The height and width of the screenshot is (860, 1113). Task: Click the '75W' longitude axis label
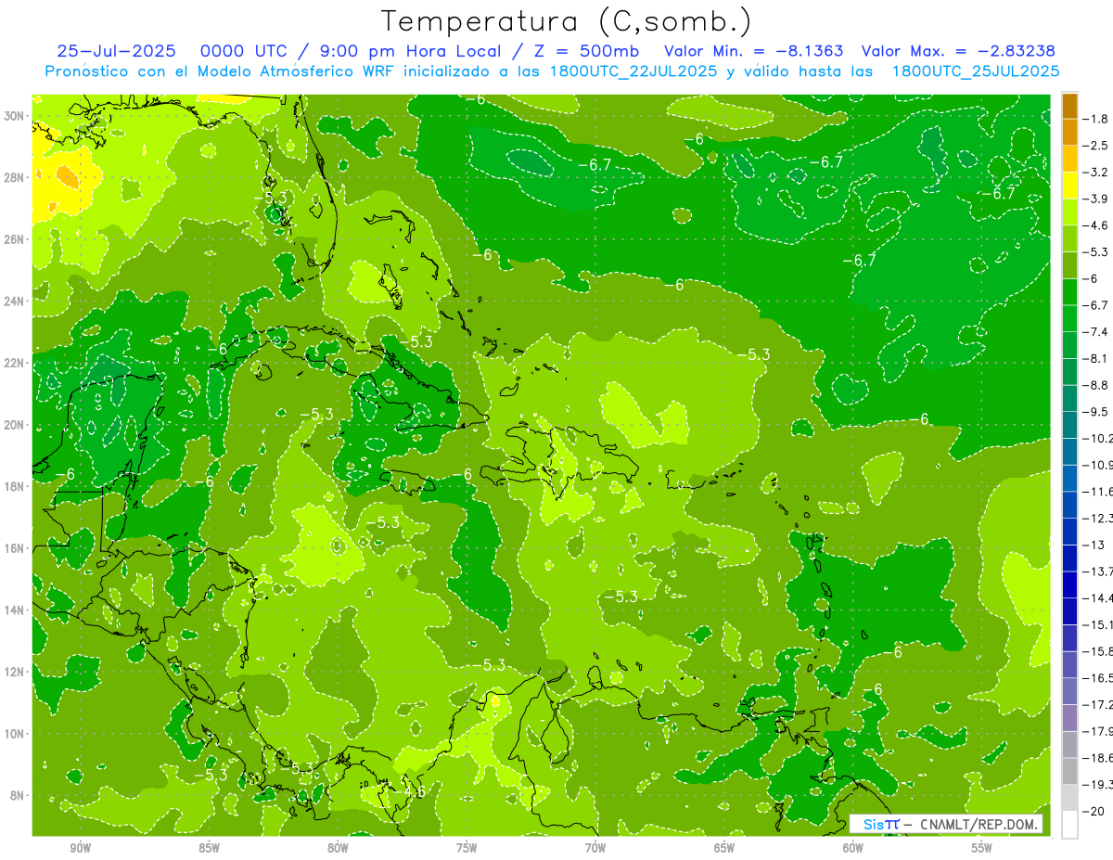click(x=467, y=848)
